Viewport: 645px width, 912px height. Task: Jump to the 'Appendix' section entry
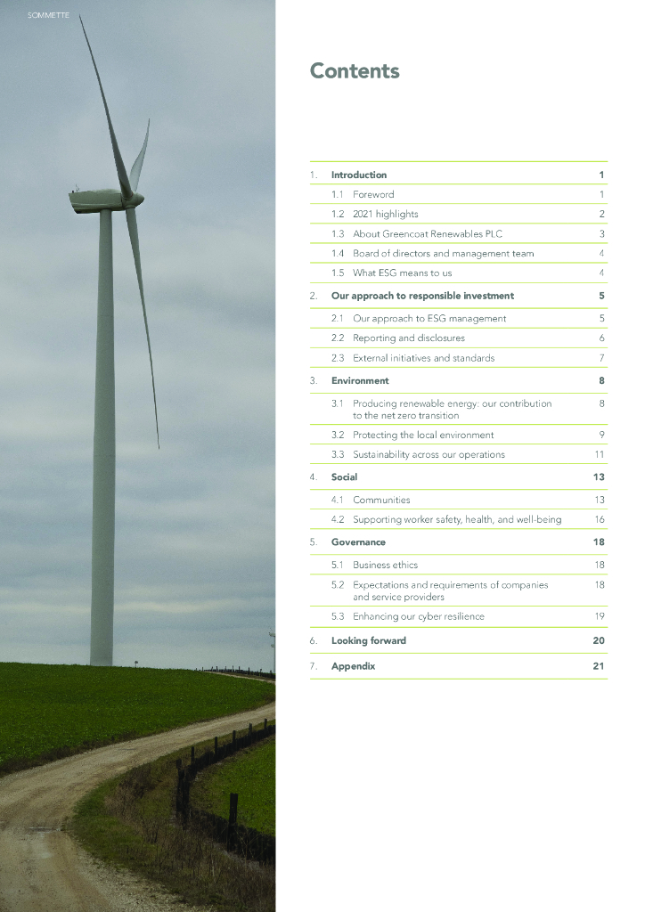[458, 666]
